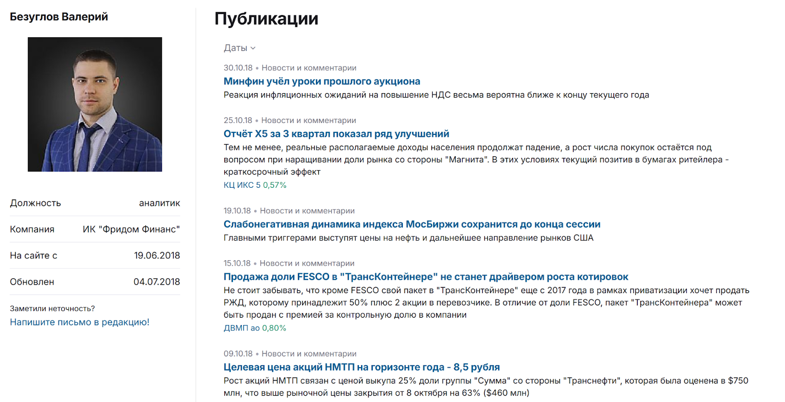Image resolution: width=785 pixels, height=402 pixels.
Task: Click the 0,80% change value
Action: (274, 328)
